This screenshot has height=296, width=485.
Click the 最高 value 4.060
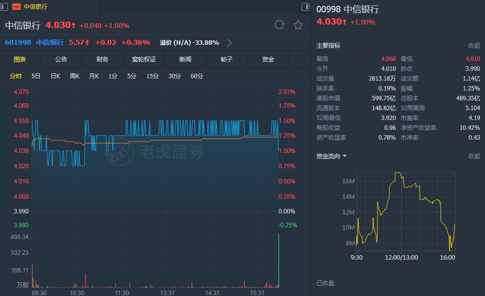click(388, 59)
